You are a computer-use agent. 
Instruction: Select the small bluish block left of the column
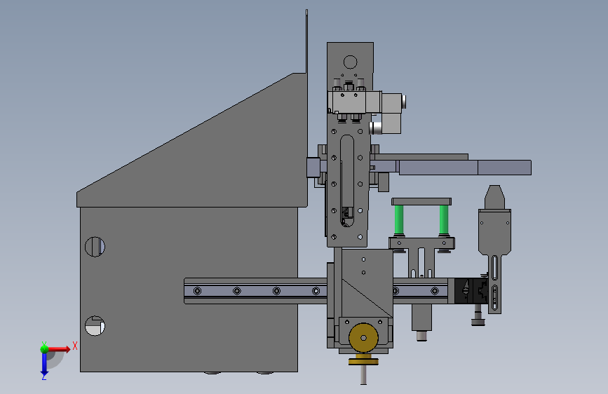pyautogui.click(x=313, y=168)
